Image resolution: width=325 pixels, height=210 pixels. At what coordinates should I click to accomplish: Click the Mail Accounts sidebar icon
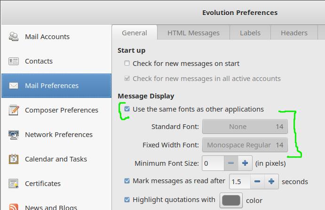click(14, 37)
